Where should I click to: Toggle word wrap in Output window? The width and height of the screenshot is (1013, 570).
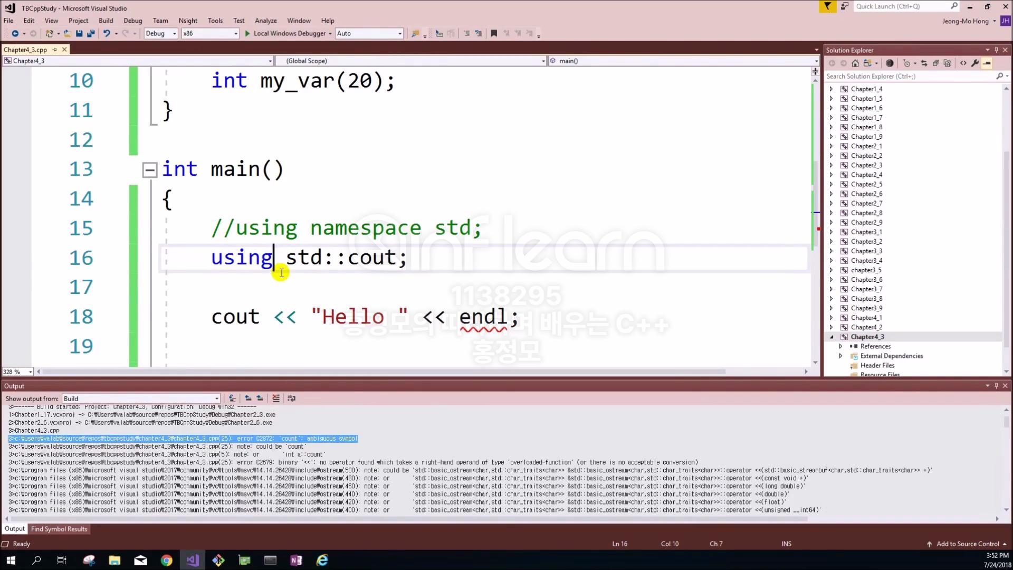click(x=292, y=398)
